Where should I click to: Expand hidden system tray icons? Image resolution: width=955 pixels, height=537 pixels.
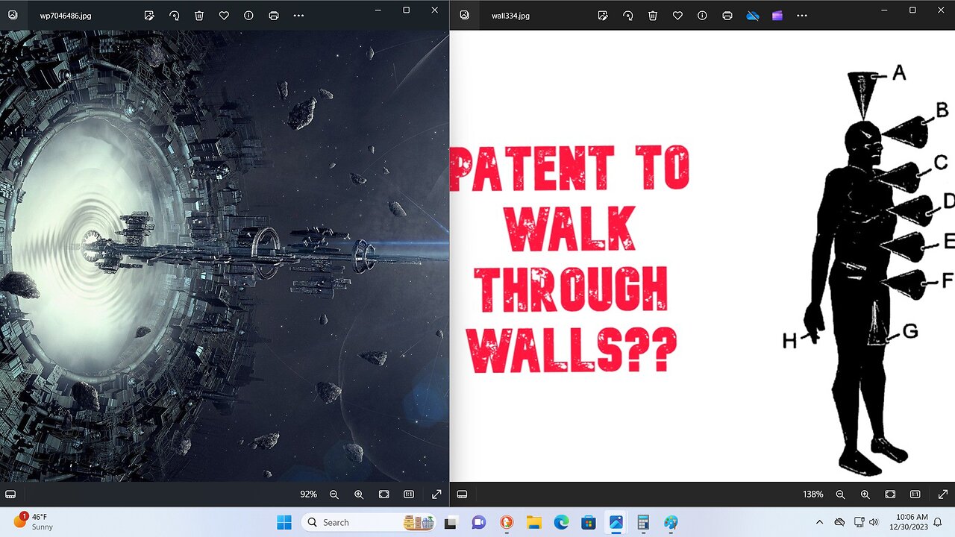coord(819,522)
